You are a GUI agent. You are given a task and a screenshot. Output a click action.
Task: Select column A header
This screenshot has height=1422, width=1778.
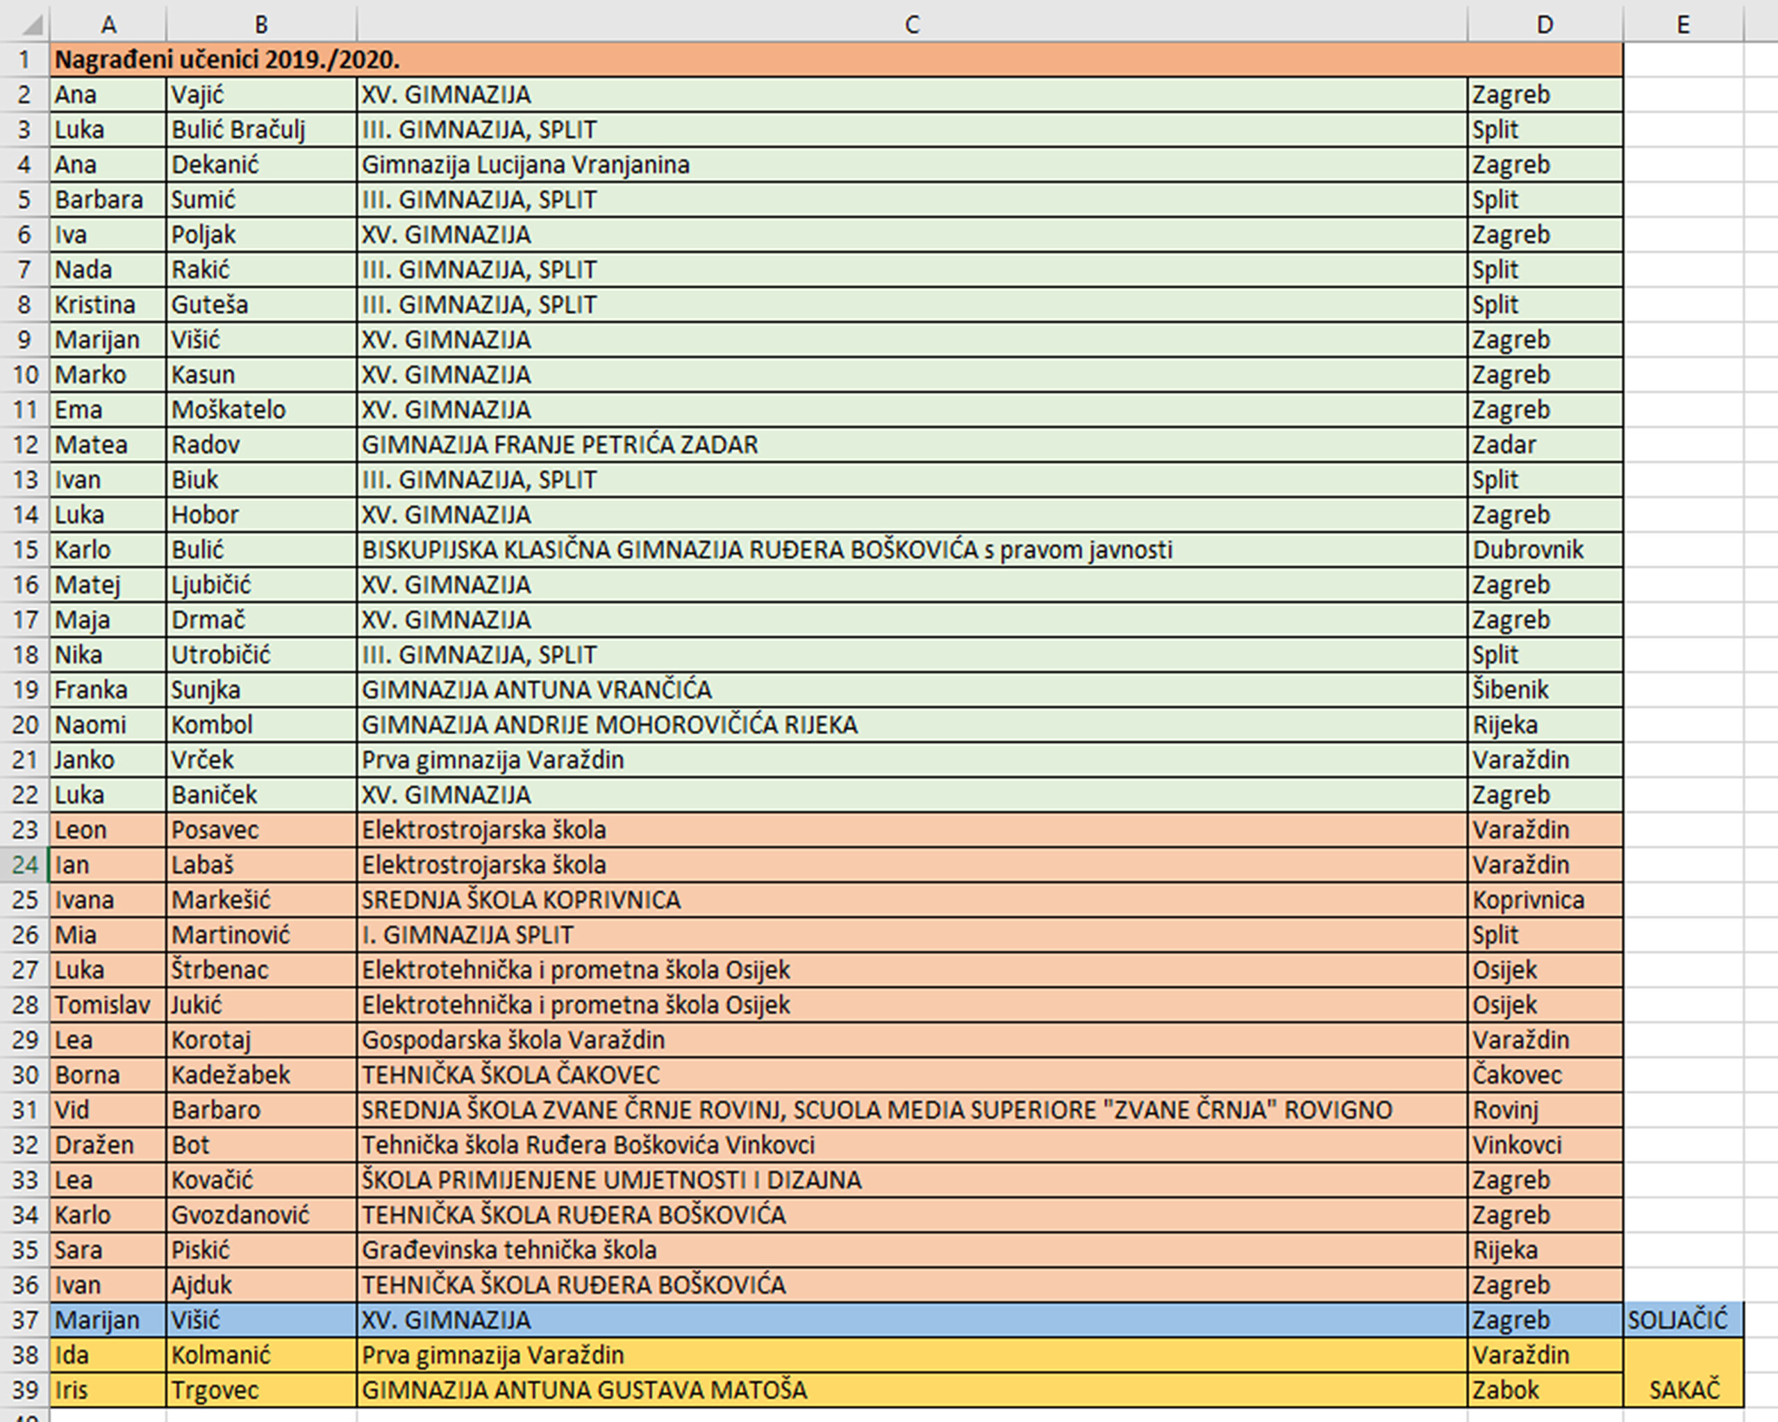tap(108, 25)
